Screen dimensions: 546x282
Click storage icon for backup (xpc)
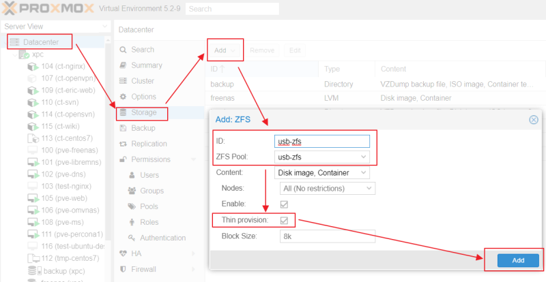(35, 270)
